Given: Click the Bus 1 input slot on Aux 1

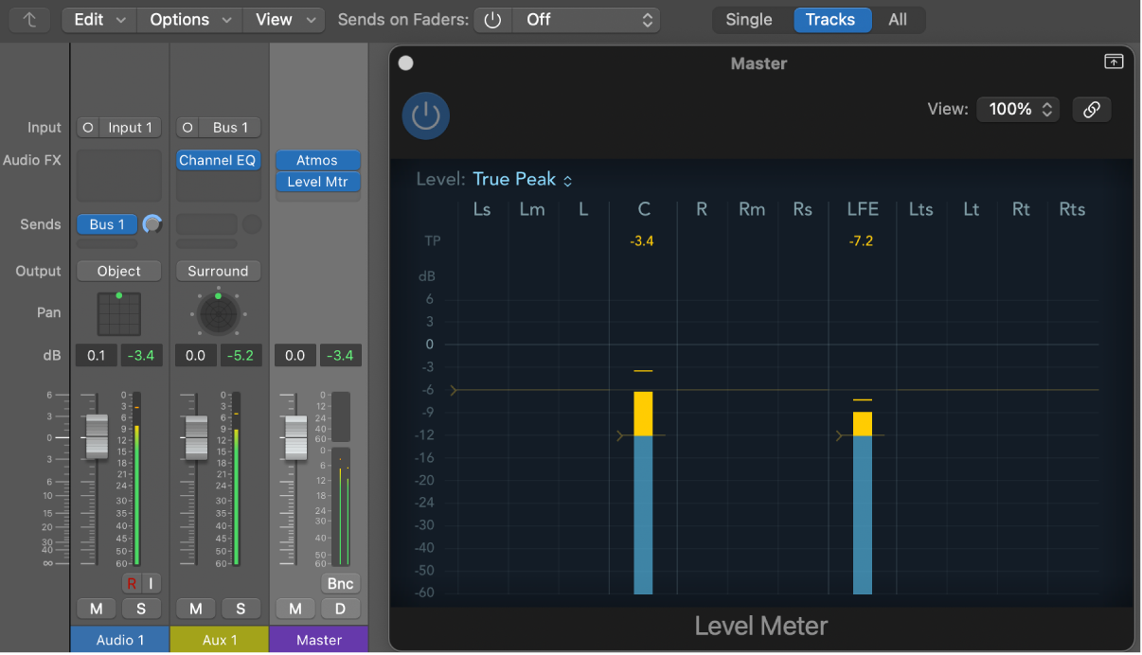Looking at the screenshot, I should [230, 128].
